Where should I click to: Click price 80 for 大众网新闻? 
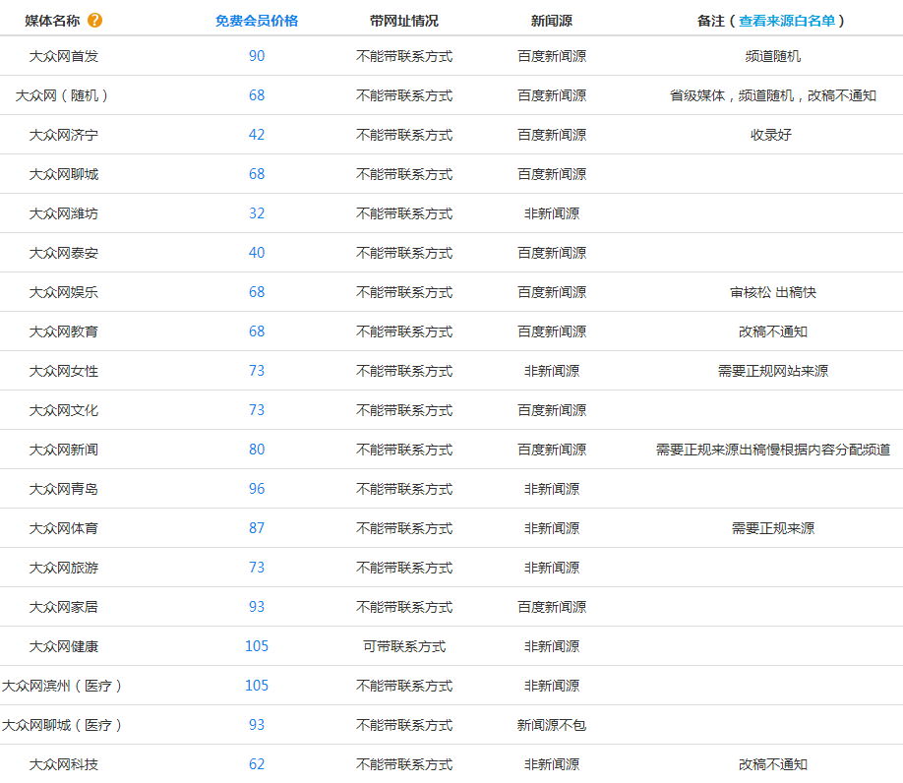point(257,450)
